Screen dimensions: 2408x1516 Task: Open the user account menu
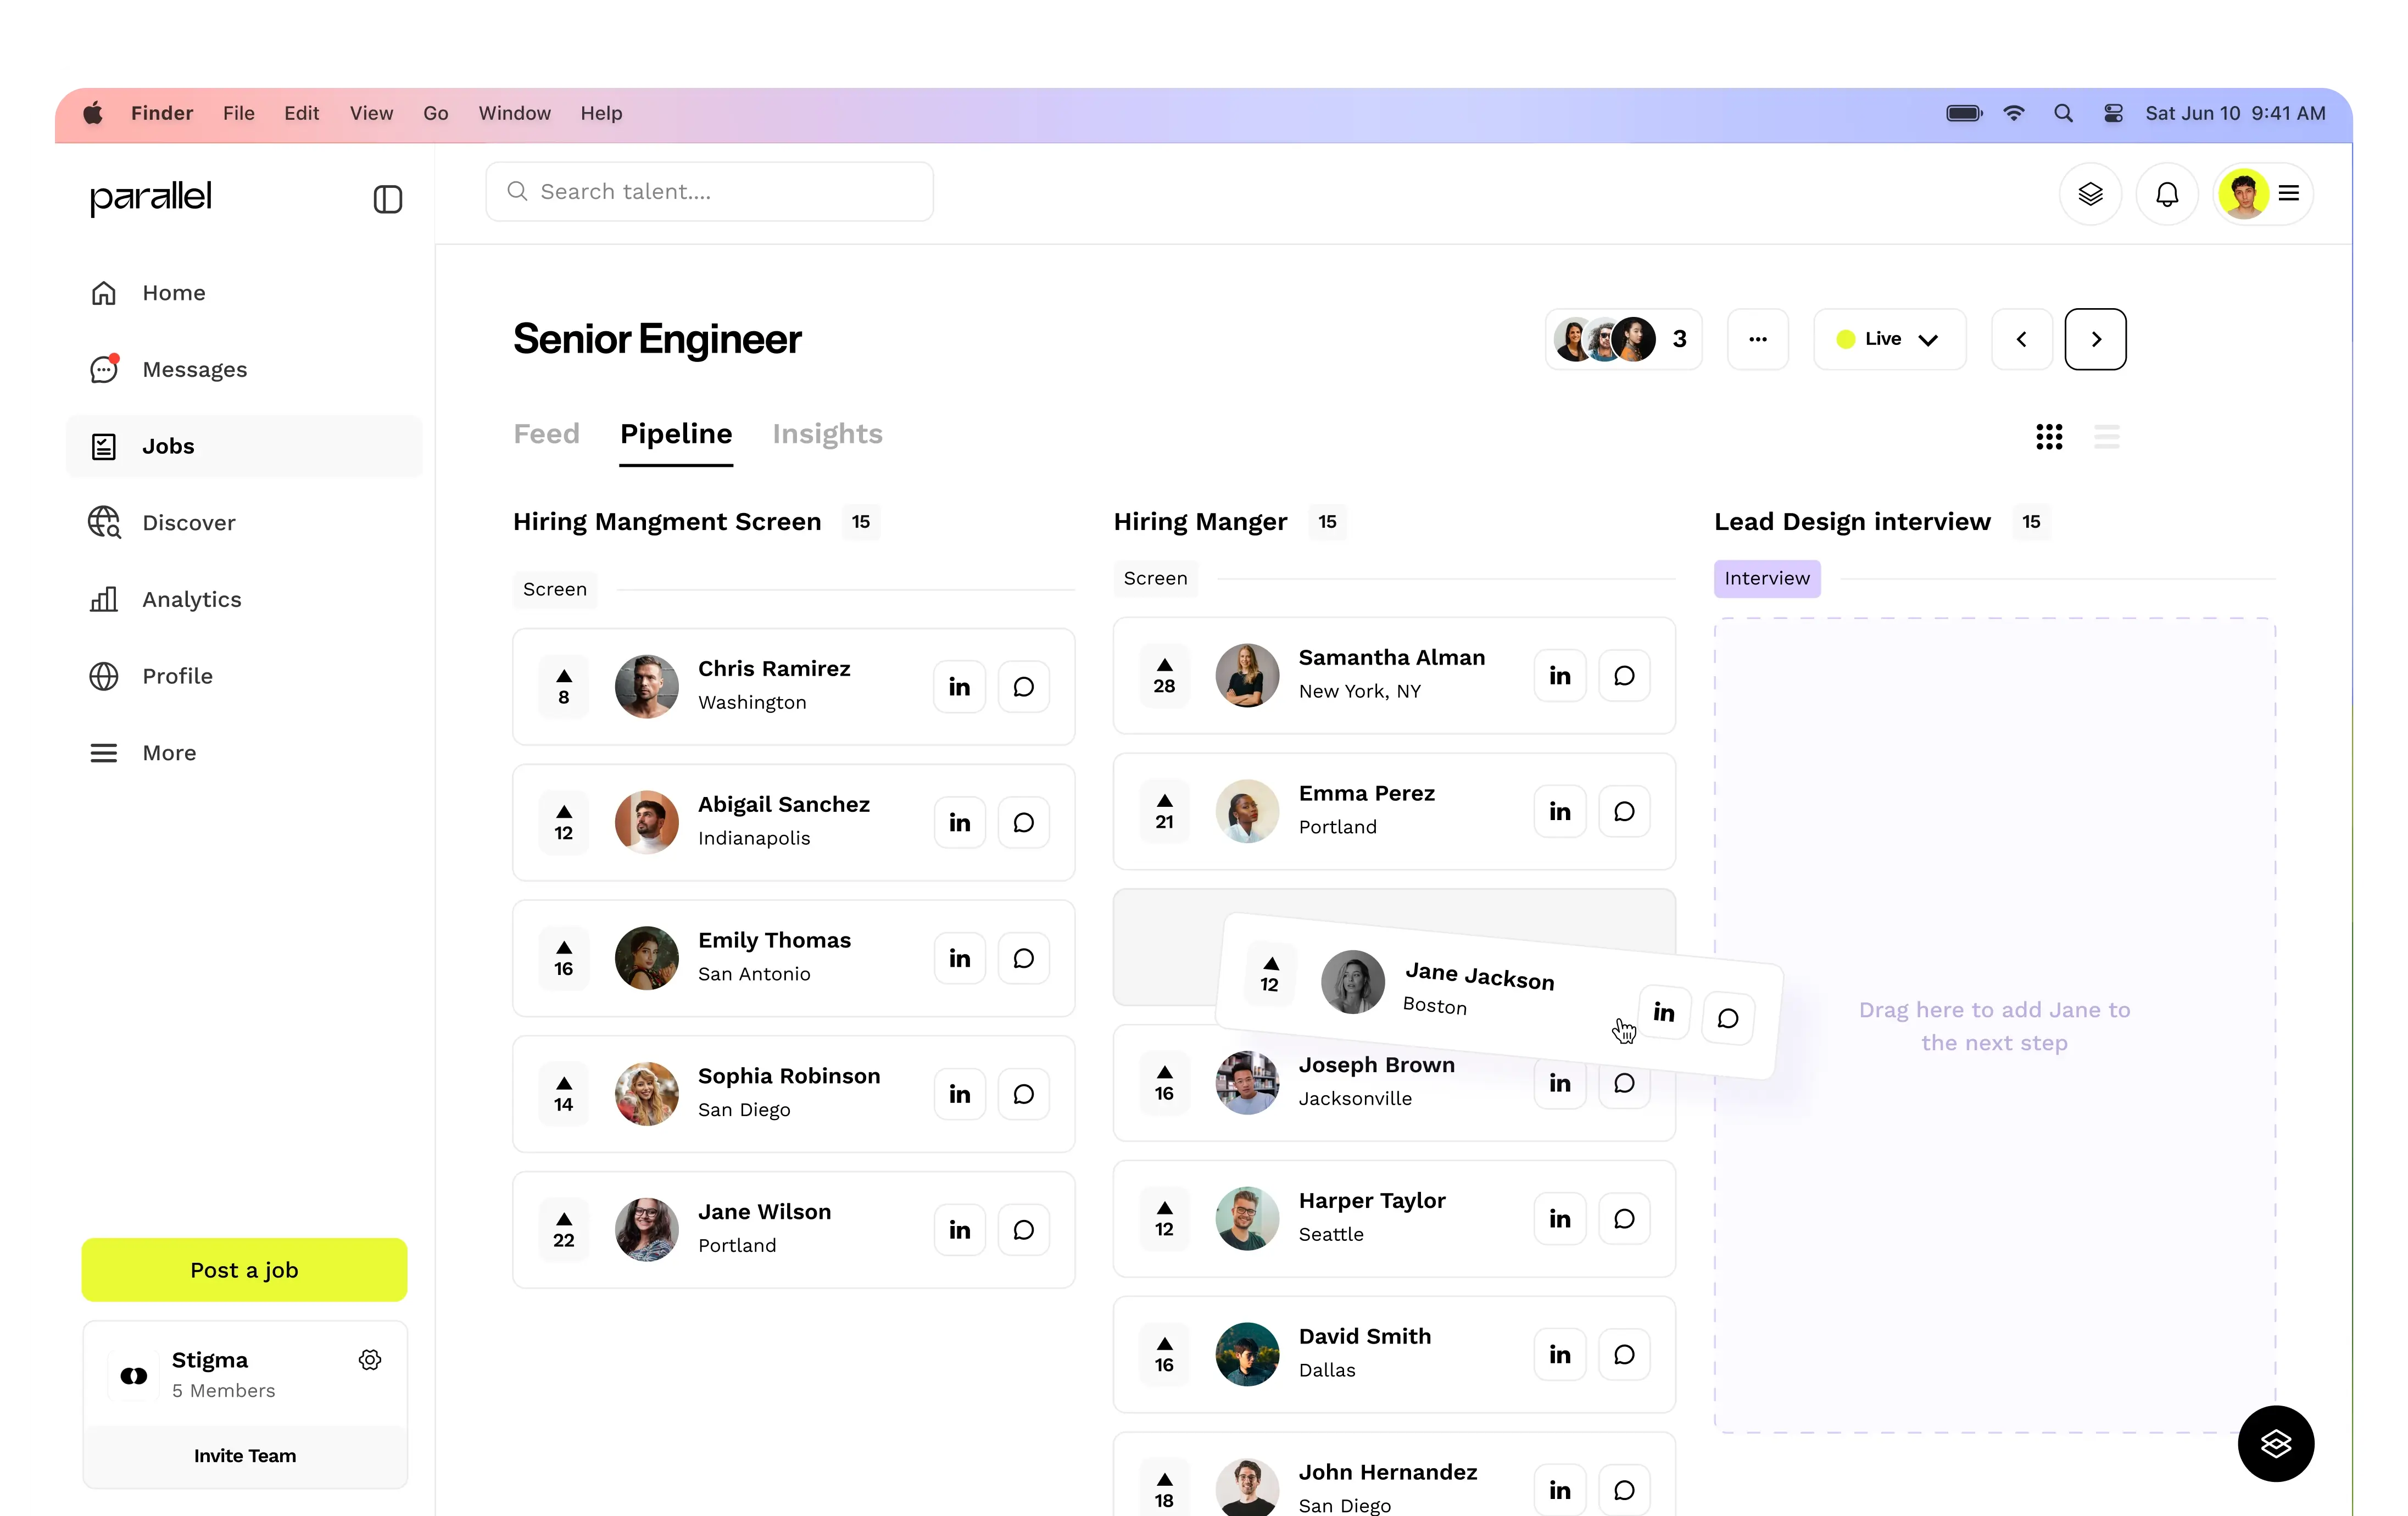click(2264, 194)
